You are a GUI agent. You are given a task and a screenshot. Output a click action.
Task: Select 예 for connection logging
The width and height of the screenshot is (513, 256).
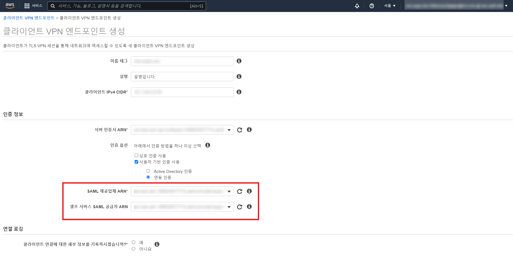coord(134,242)
